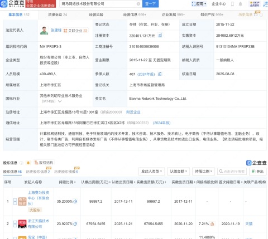Screen dimensions: 268x239
Task: Open the 认缴金额 filter dropdown
Action: pyautogui.click(x=178, y=172)
